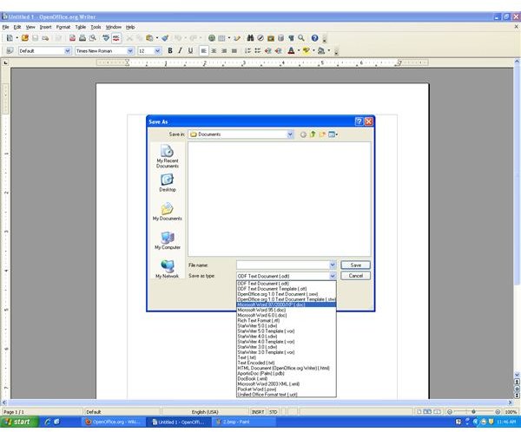521x432 pixels.
Task: Go back to last folder in Save As
Action: coord(303,134)
